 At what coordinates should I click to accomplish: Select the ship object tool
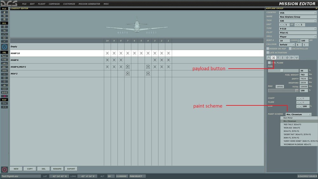4,63
